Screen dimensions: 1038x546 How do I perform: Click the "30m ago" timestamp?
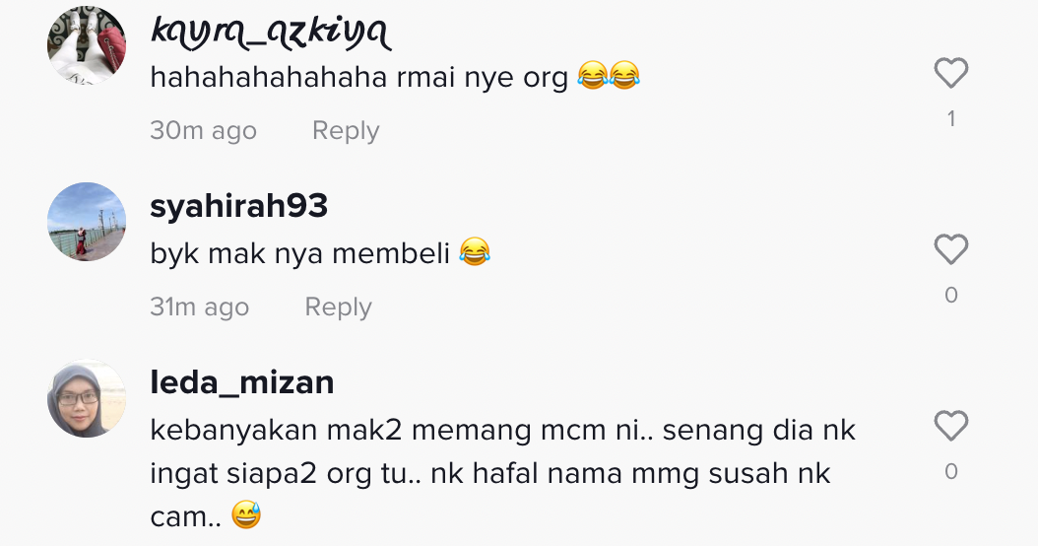pyautogui.click(x=203, y=131)
